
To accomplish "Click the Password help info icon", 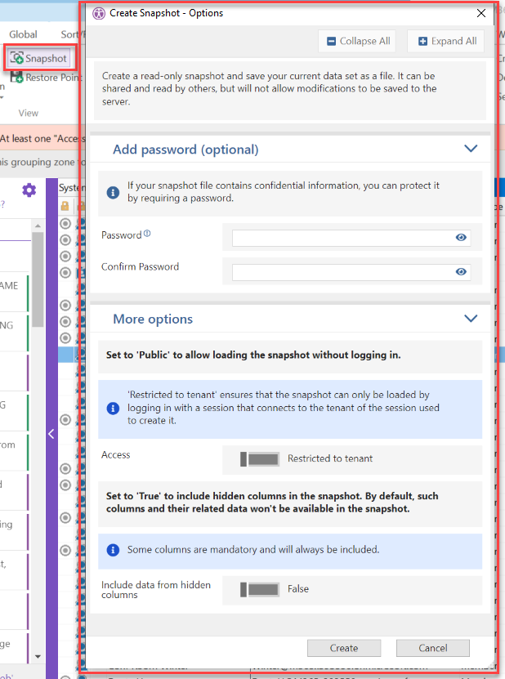I will (x=147, y=235).
